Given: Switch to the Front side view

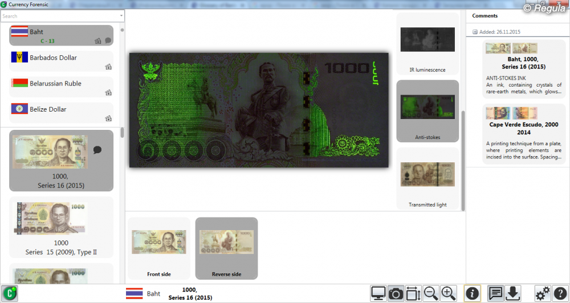Looking at the screenshot, I should 159,248.
